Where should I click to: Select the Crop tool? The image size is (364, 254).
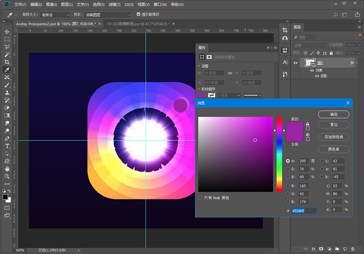click(x=7, y=62)
